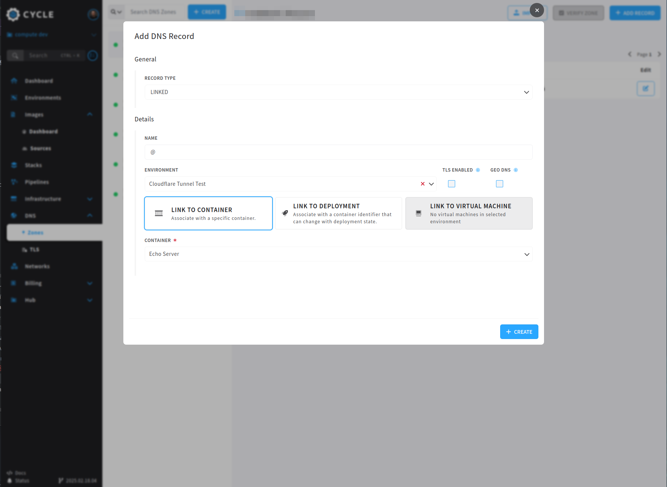667x487 pixels.
Task: Open Dashboard in the sidebar
Action: coord(39,81)
